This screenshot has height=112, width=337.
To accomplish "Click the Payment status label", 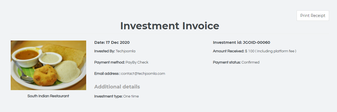I will [227, 62].
